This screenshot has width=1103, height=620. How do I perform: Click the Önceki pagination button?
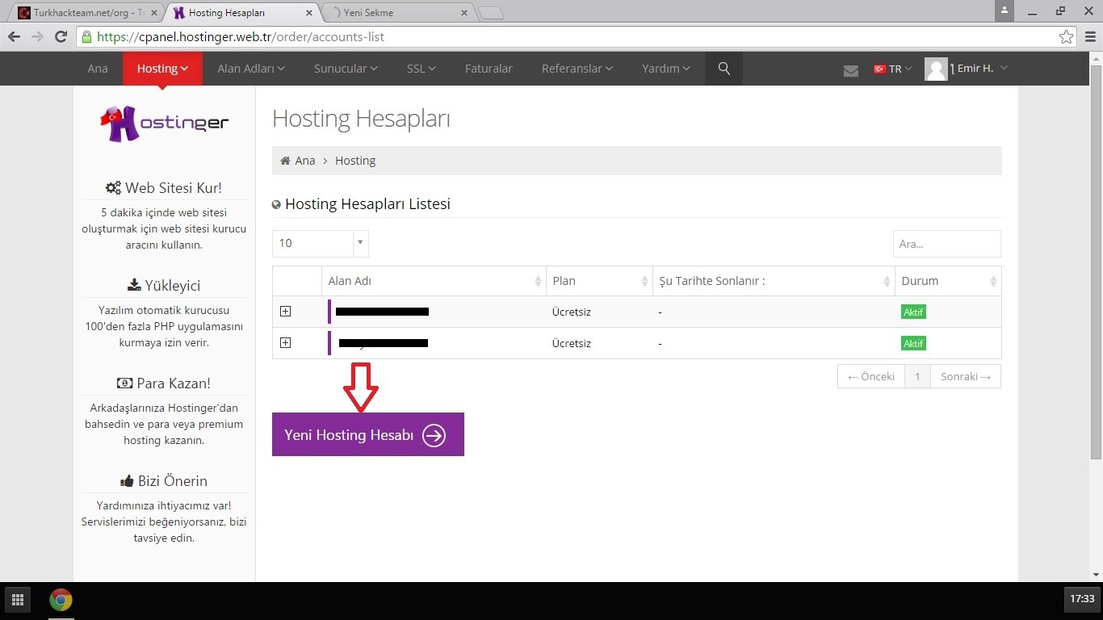(x=871, y=376)
